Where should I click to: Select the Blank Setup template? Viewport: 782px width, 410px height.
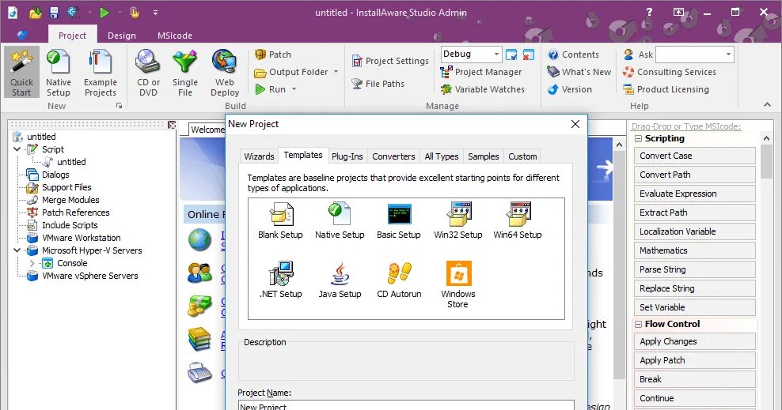(x=280, y=221)
